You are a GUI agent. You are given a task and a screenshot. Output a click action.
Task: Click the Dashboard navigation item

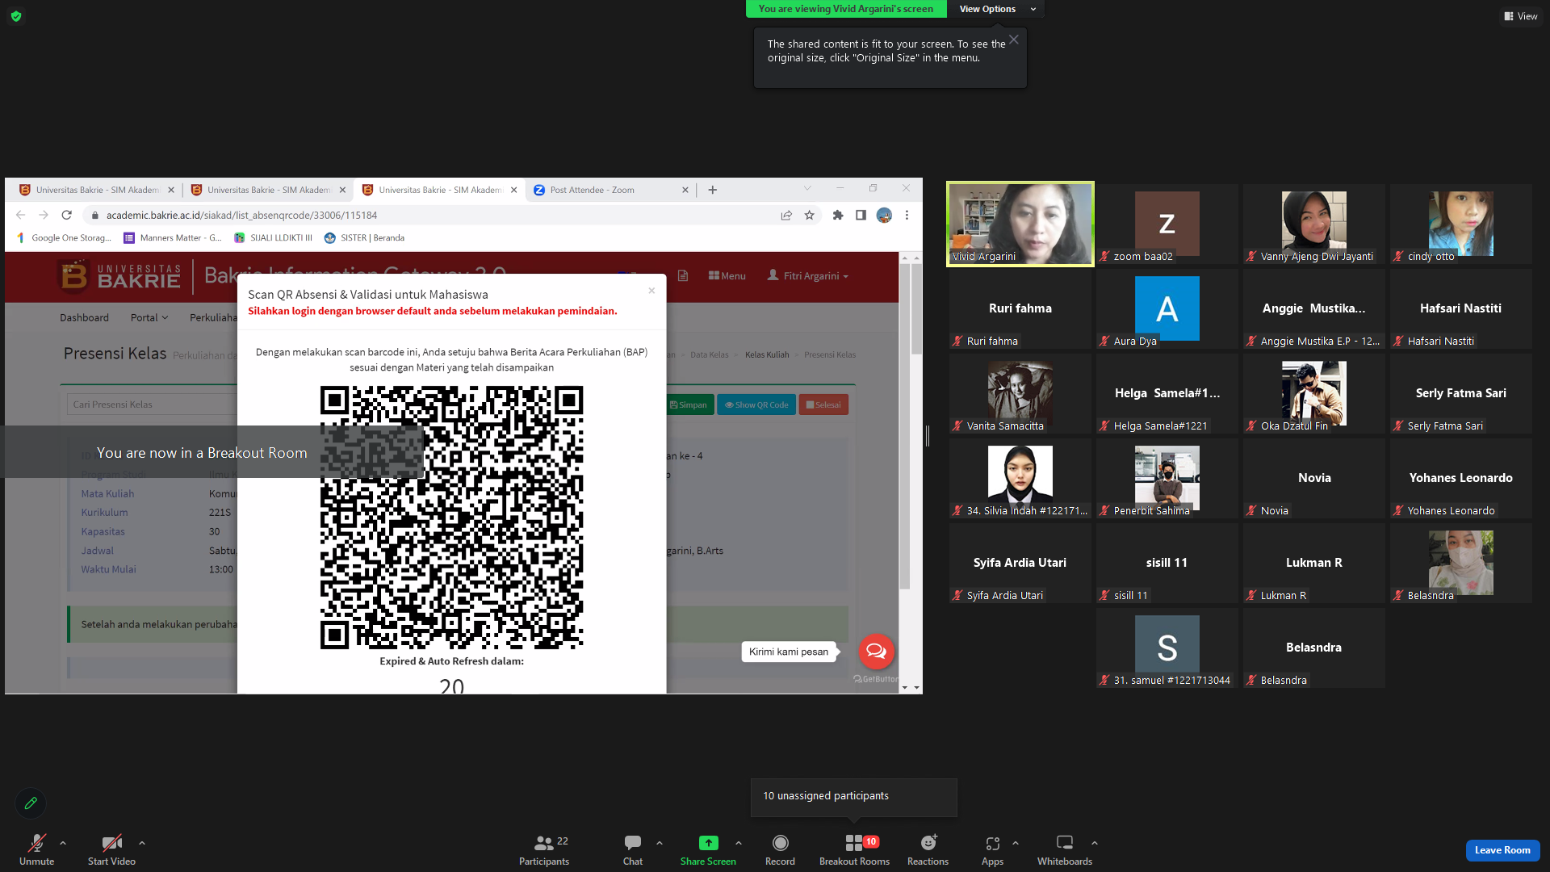pyautogui.click(x=84, y=317)
